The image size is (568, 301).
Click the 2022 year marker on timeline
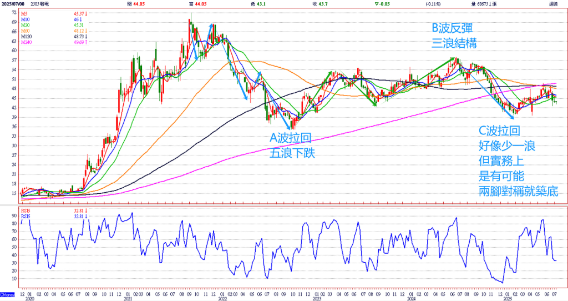[x=222, y=298]
